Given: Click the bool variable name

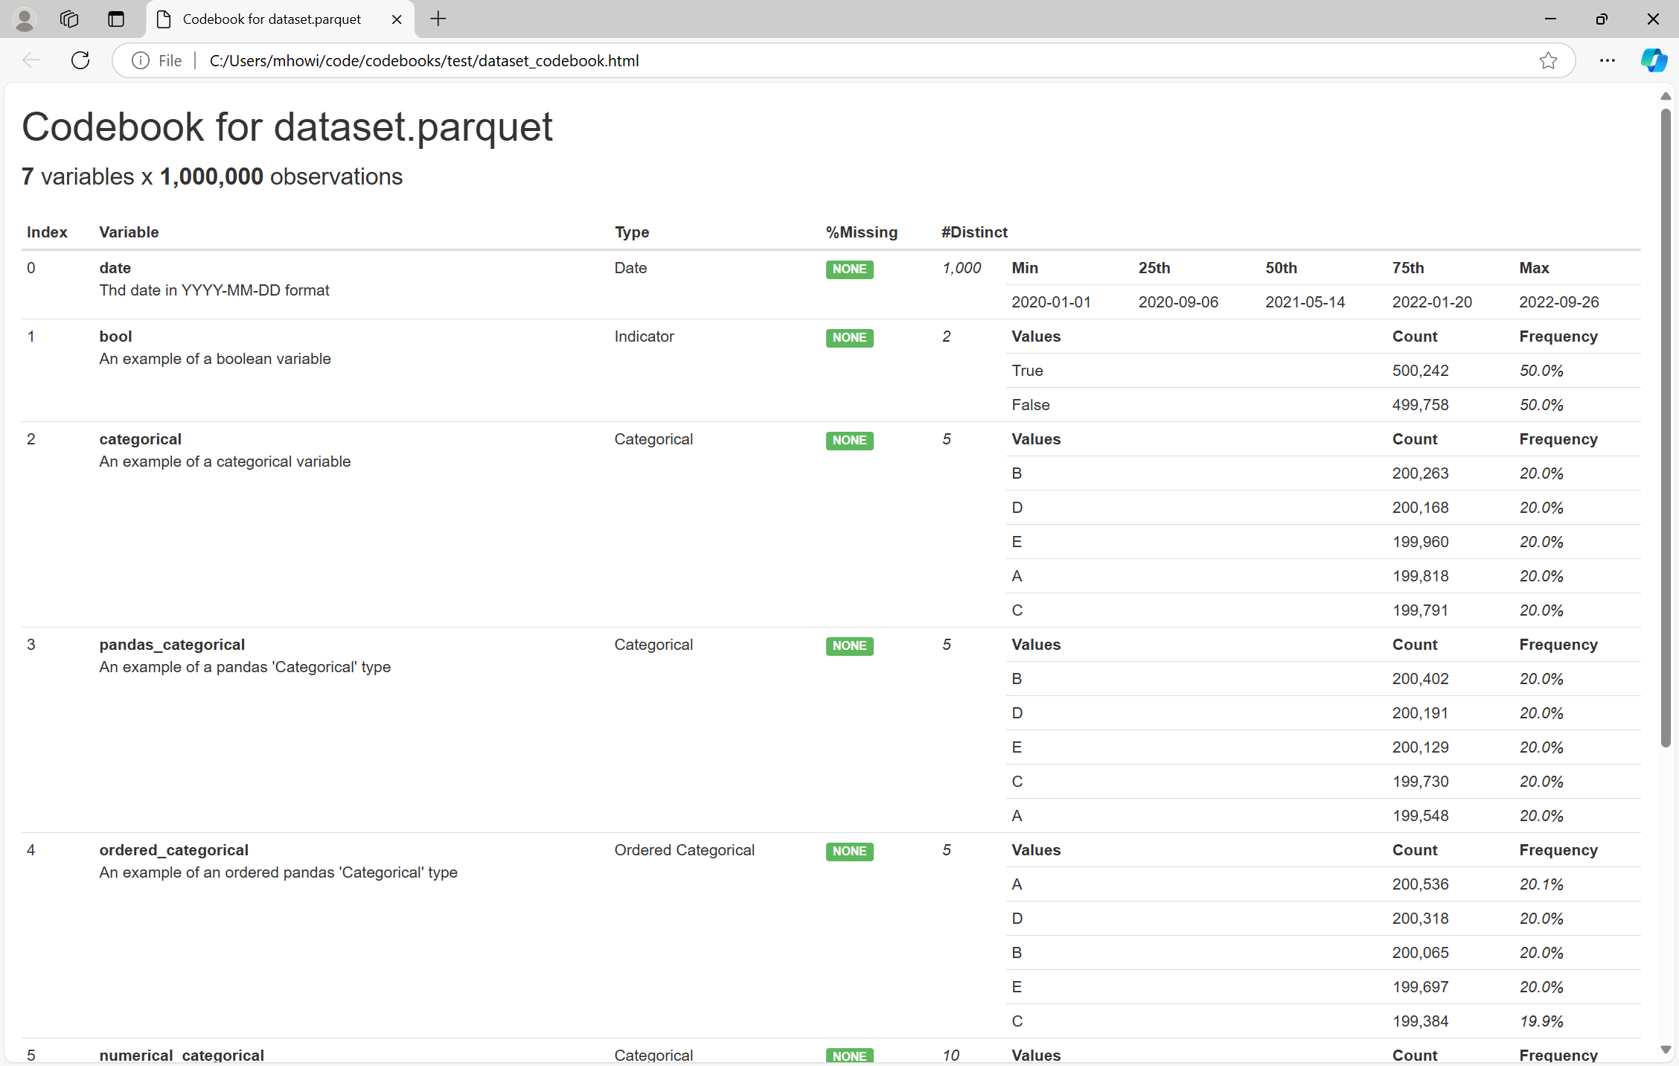Looking at the screenshot, I should [115, 336].
